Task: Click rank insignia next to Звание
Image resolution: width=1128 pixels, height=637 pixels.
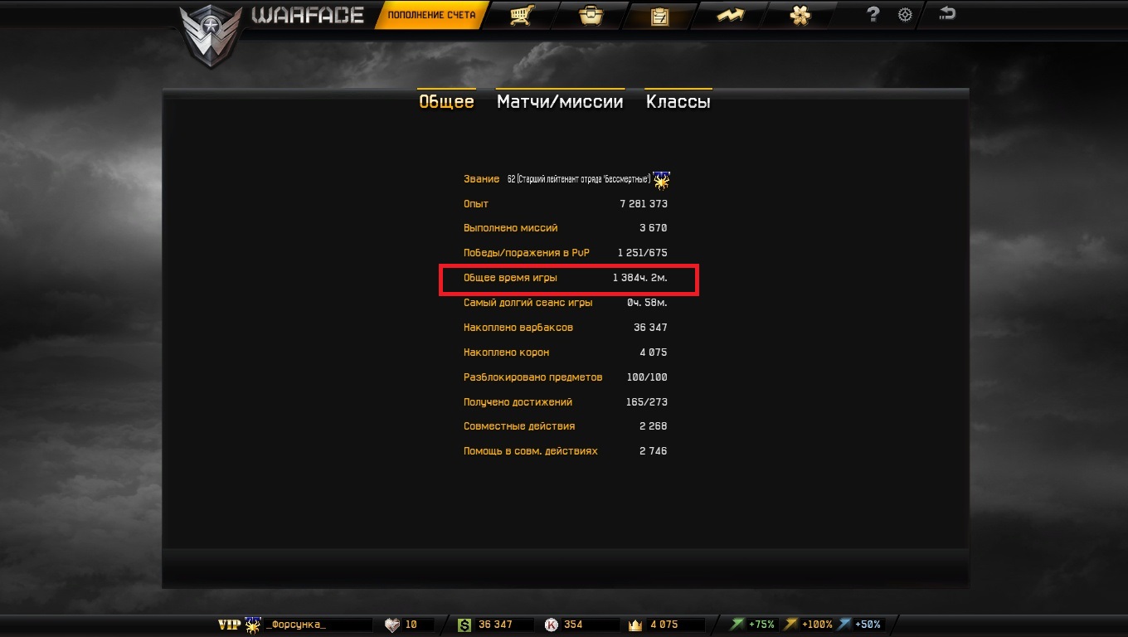Action: pyautogui.click(x=661, y=179)
